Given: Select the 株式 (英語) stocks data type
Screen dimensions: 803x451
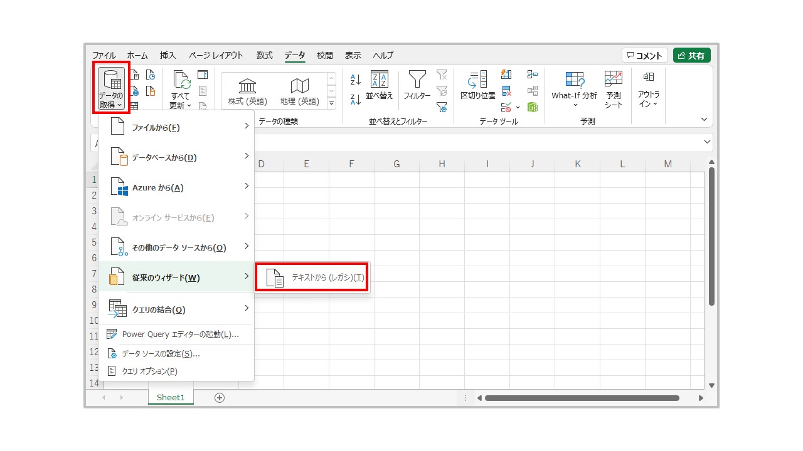Looking at the screenshot, I should (x=247, y=91).
